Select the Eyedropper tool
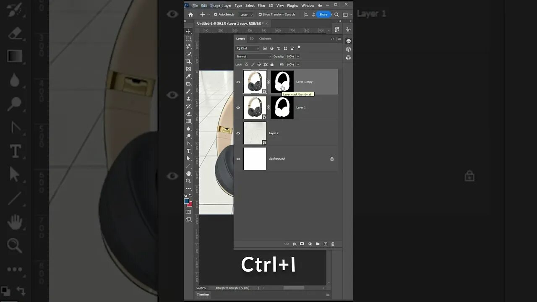Viewport: 537px width, 302px height. coord(188,76)
